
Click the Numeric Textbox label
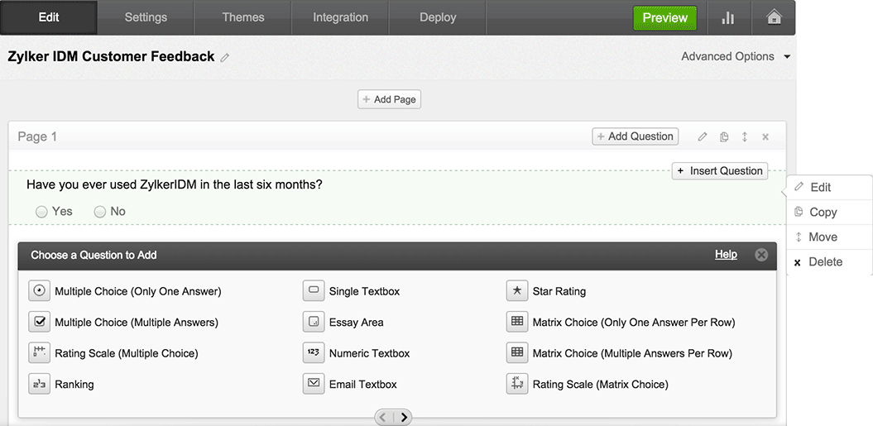click(x=369, y=353)
